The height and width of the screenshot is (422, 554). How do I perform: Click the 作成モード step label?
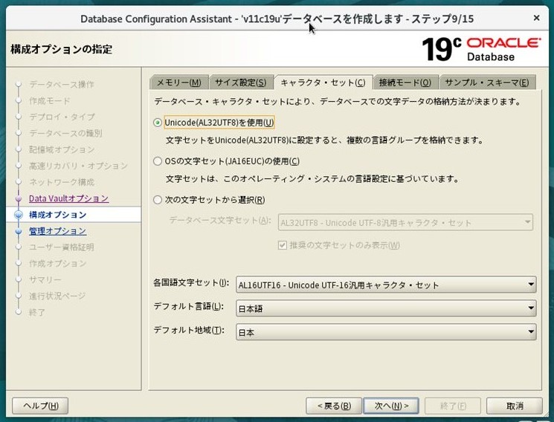[x=50, y=100]
